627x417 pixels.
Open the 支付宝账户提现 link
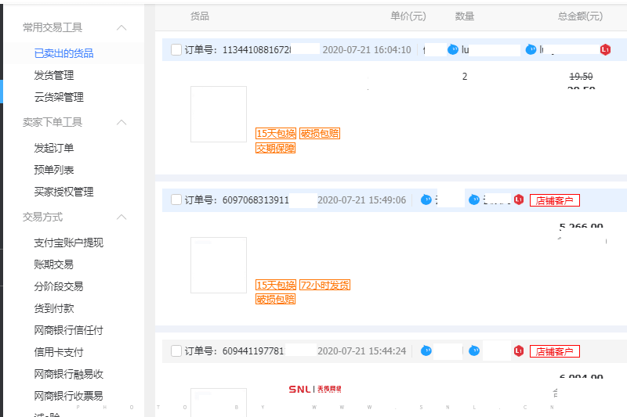pos(68,243)
